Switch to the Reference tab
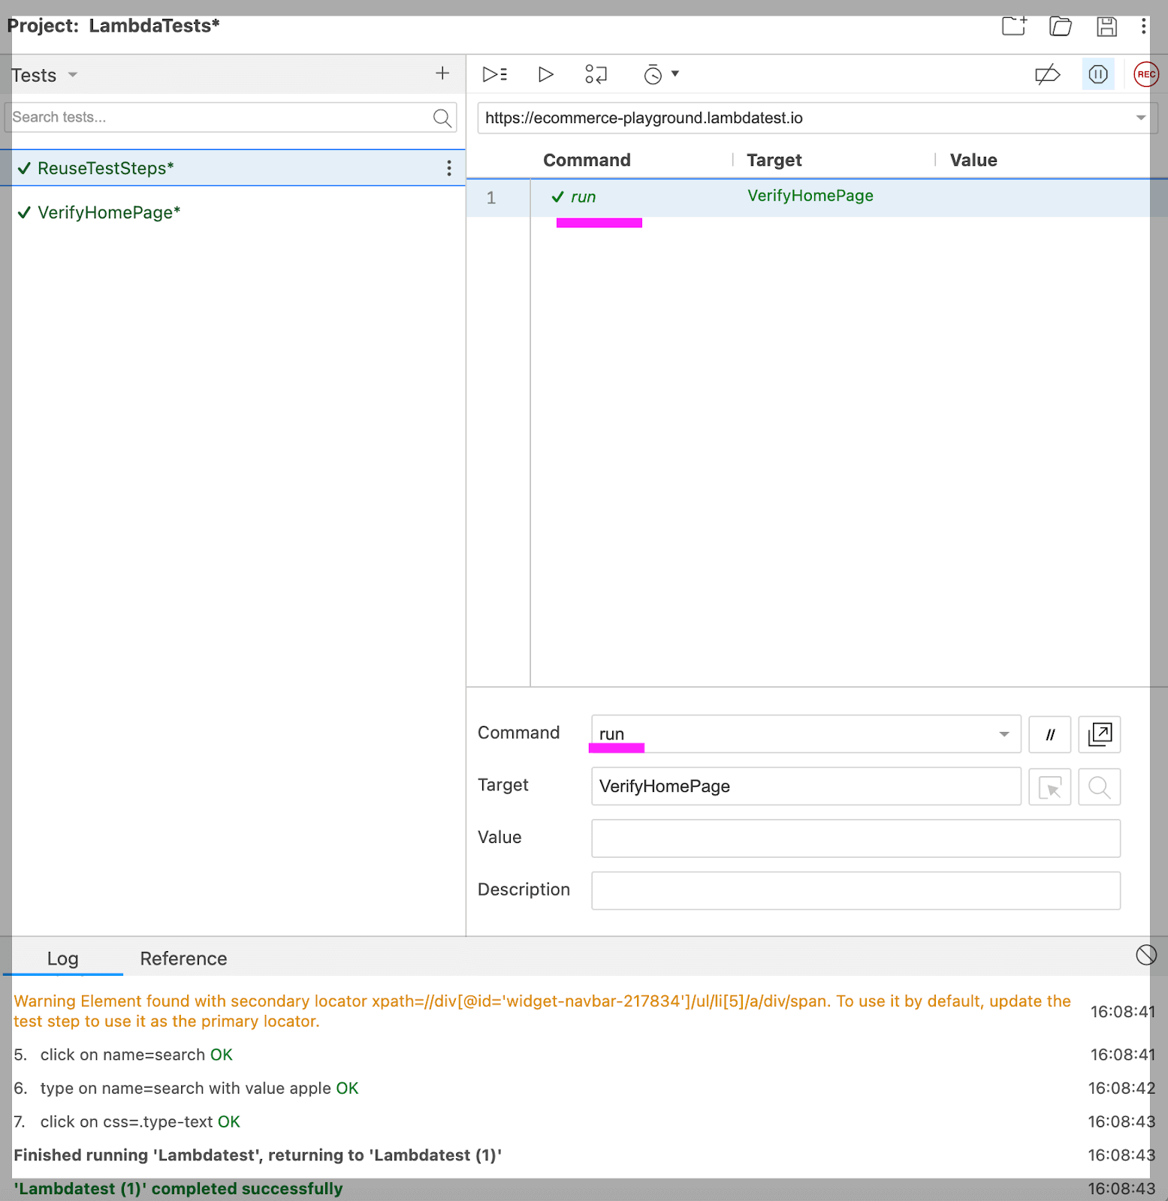This screenshot has width=1168, height=1201. [x=183, y=959]
